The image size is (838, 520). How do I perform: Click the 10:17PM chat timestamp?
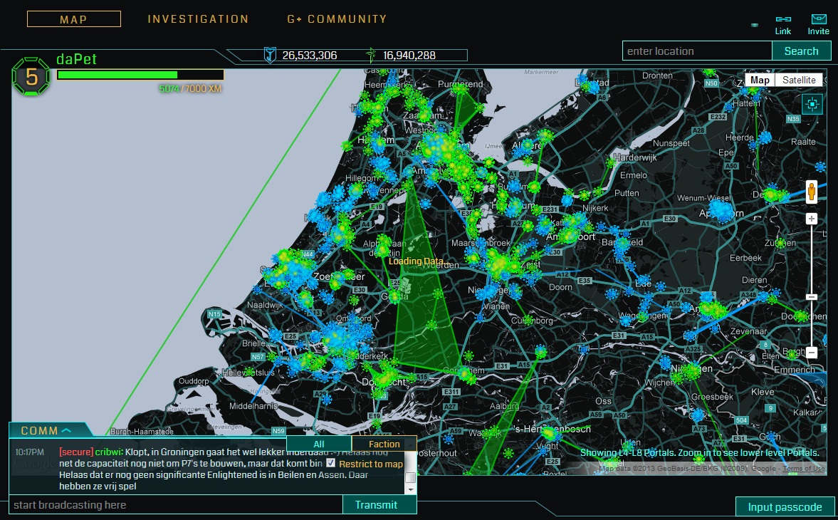coord(30,452)
